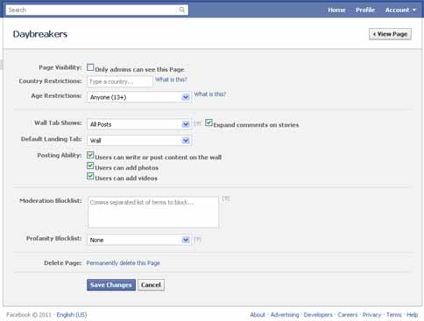
Task: Click the Moderation Blocklist text area
Action: coord(153,212)
